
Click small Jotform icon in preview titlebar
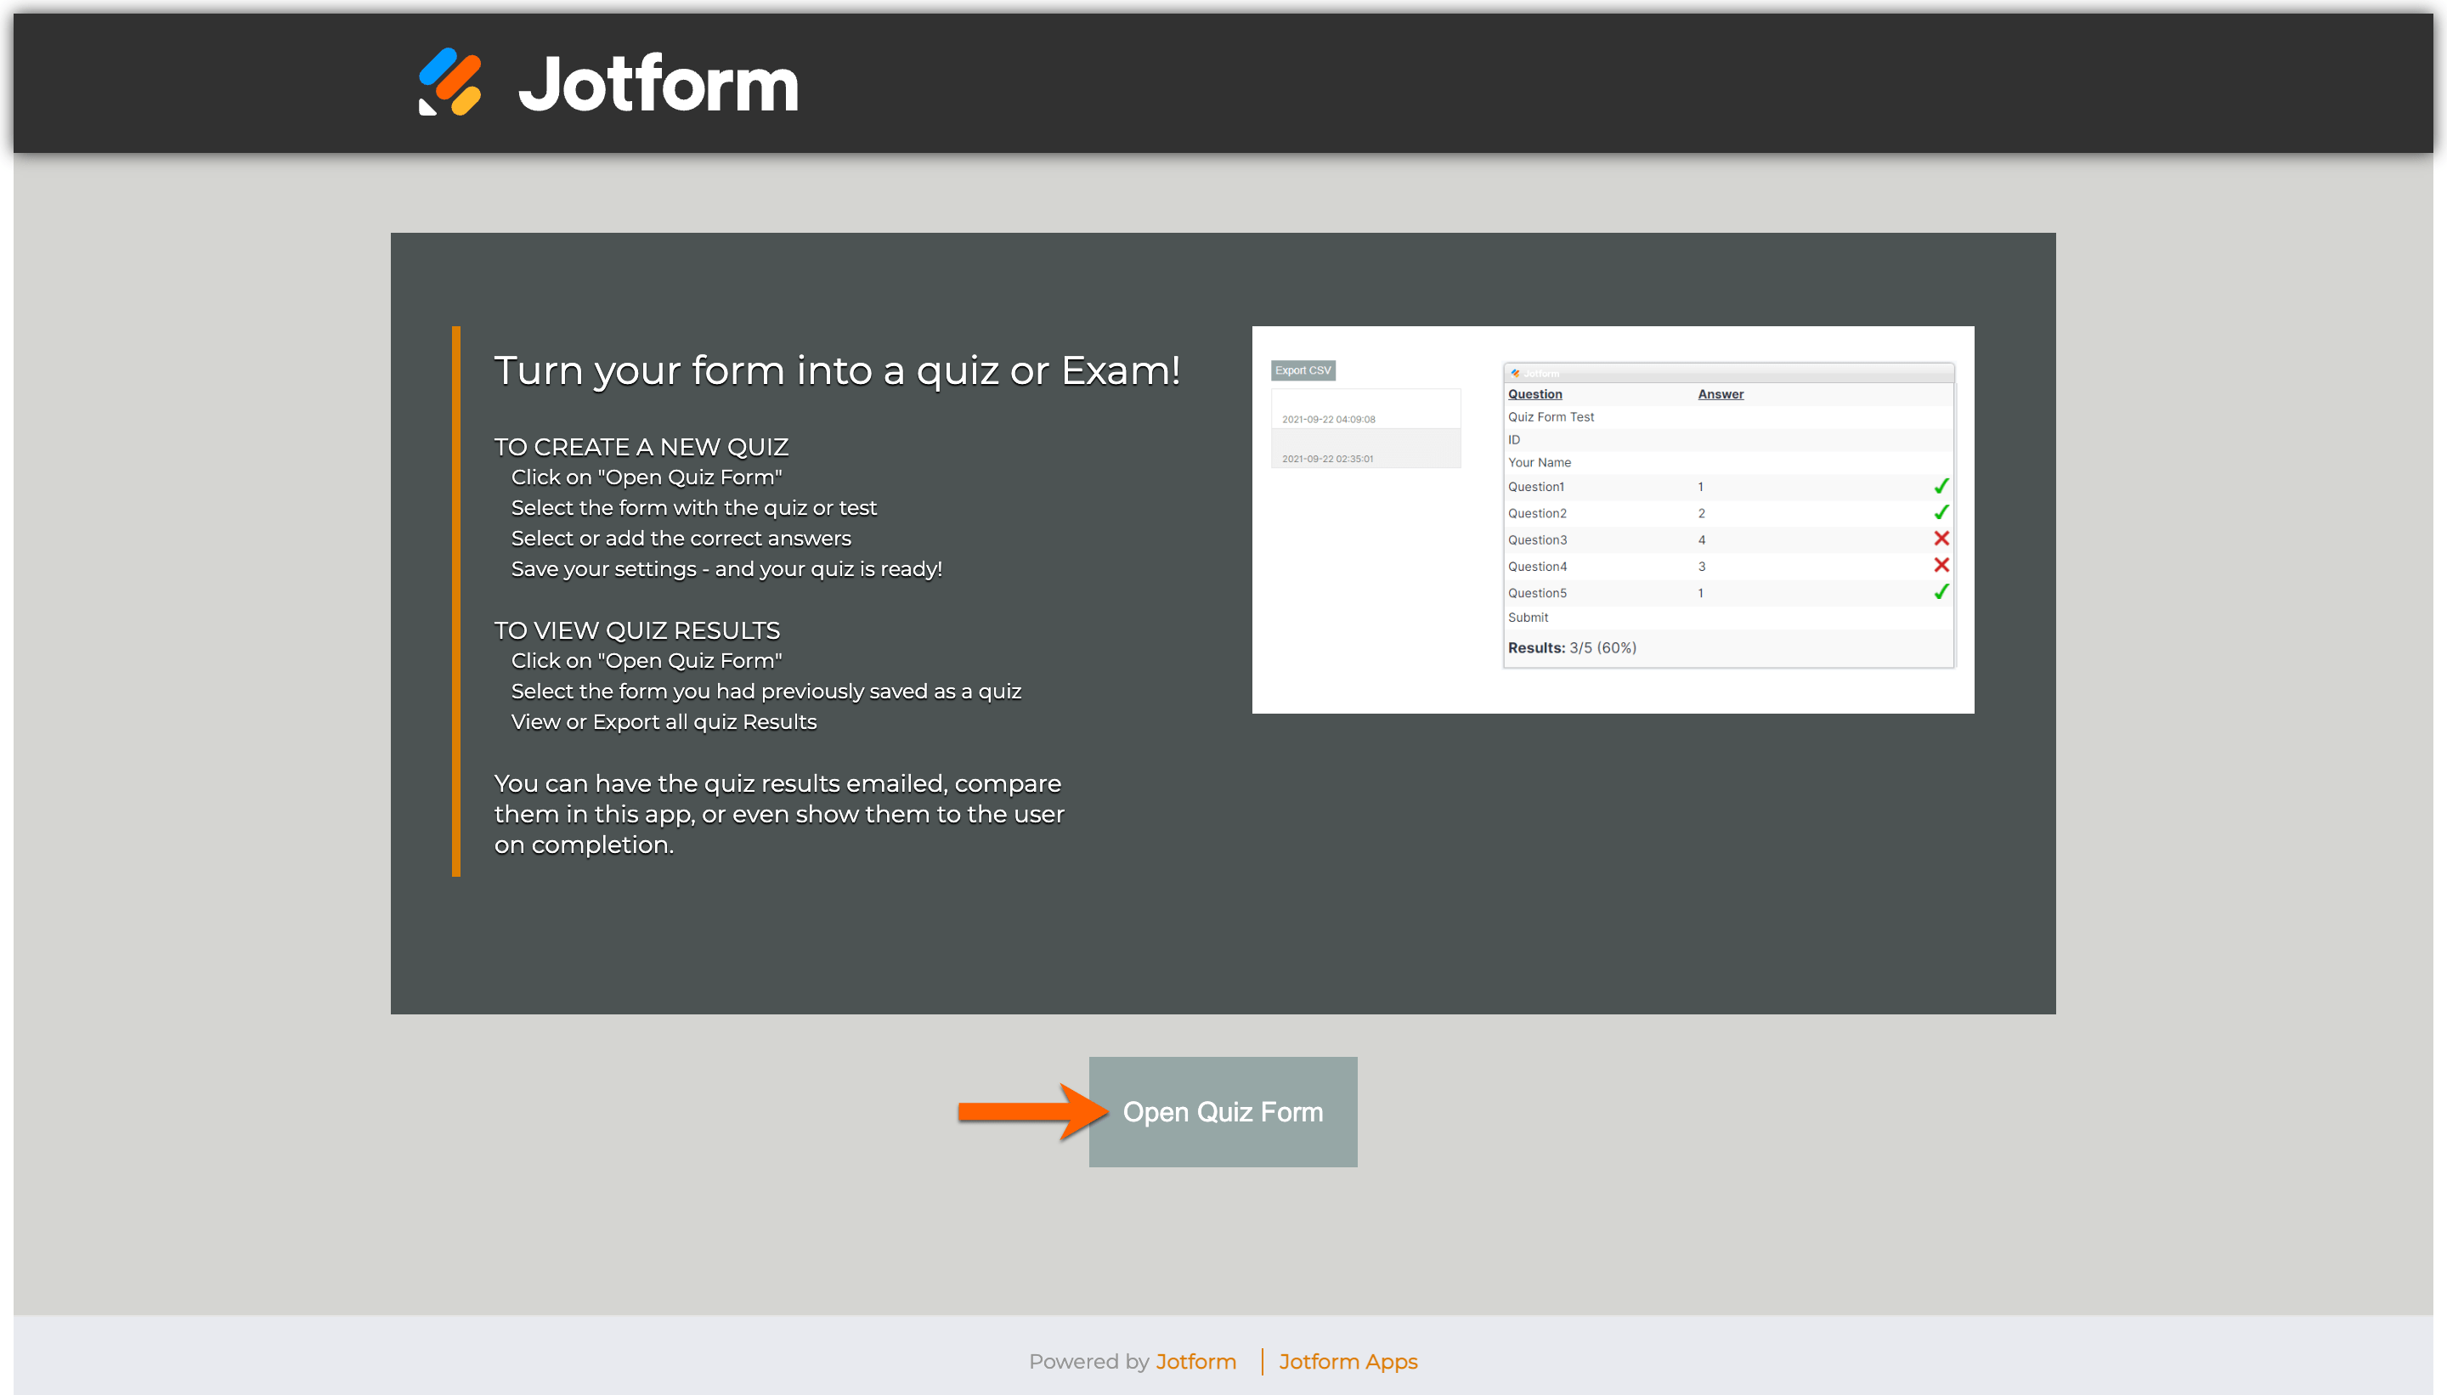[1515, 373]
